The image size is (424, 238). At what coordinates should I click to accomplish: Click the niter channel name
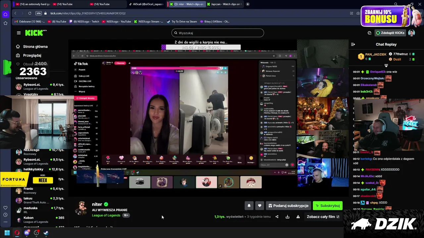[97, 204]
